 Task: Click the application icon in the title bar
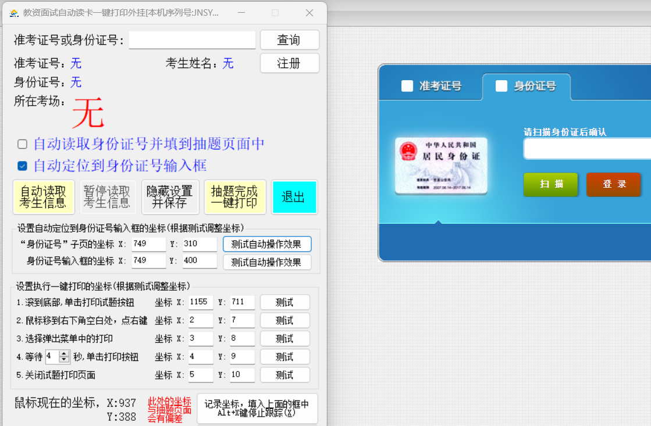(13, 13)
